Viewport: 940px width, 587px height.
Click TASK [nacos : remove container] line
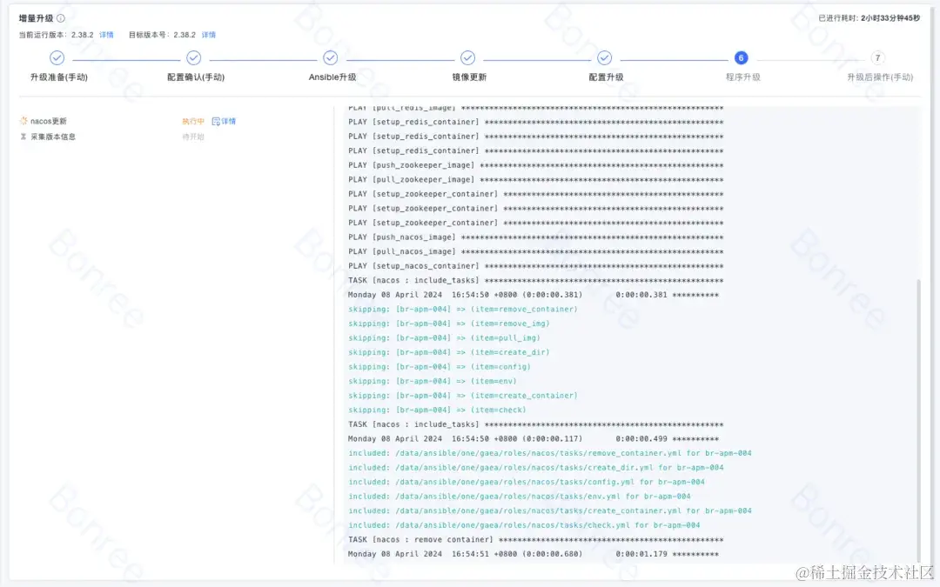(535, 539)
